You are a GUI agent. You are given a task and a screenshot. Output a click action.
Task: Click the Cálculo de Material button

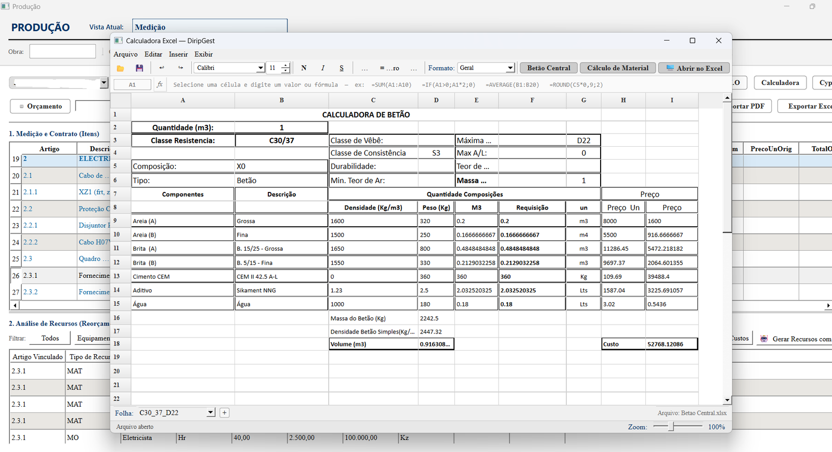point(618,68)
